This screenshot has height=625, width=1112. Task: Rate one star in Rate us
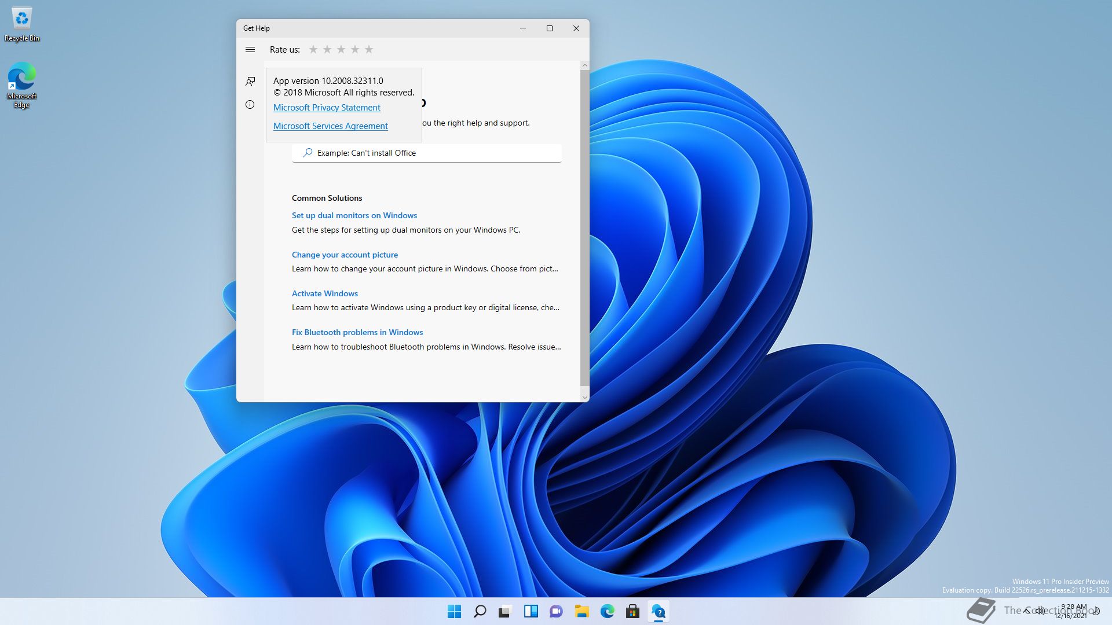[313, 50]
